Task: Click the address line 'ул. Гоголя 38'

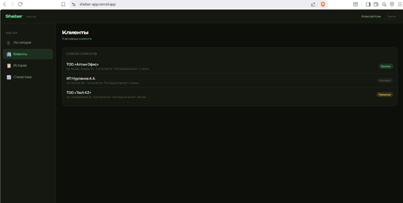Action: [75, 83]
